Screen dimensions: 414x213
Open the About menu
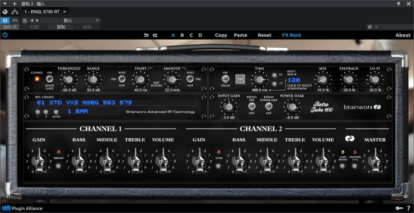pyautogui.click(x=403, y=35)
